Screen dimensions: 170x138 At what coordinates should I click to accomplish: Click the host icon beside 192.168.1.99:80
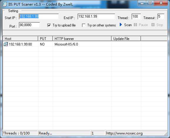[6, 44]
